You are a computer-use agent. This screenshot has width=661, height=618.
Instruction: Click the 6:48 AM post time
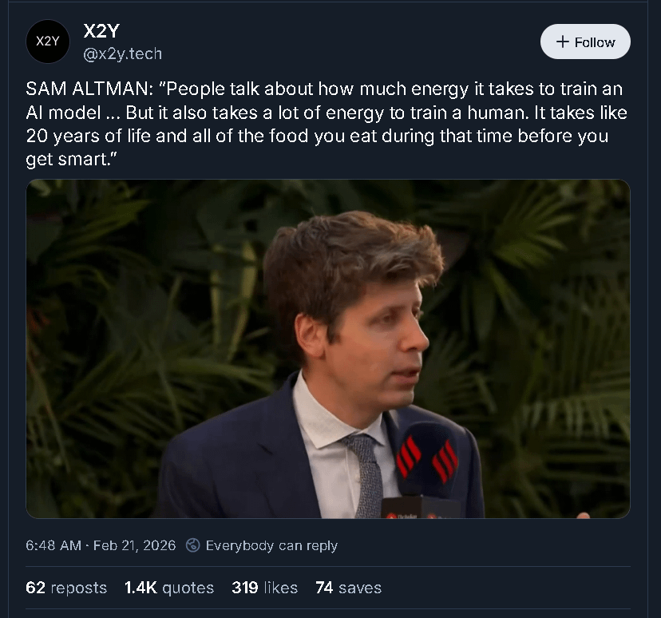pyautogui.click(x=53, y=545)
